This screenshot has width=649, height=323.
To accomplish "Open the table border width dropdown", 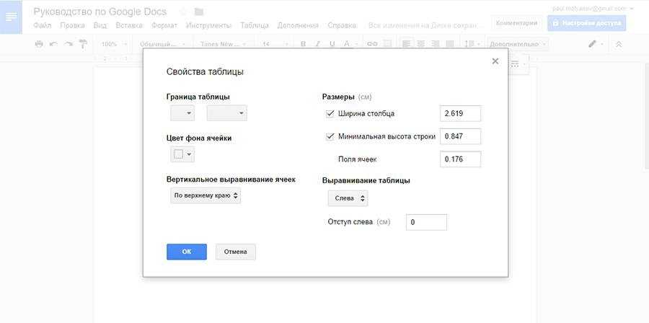I will tap(227, 113).
